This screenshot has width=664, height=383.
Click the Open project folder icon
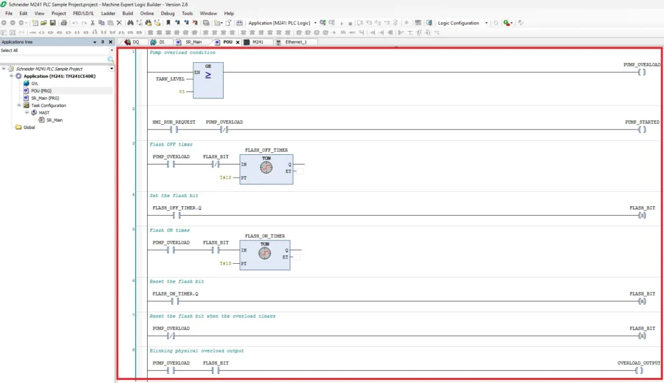coord(43,23)
